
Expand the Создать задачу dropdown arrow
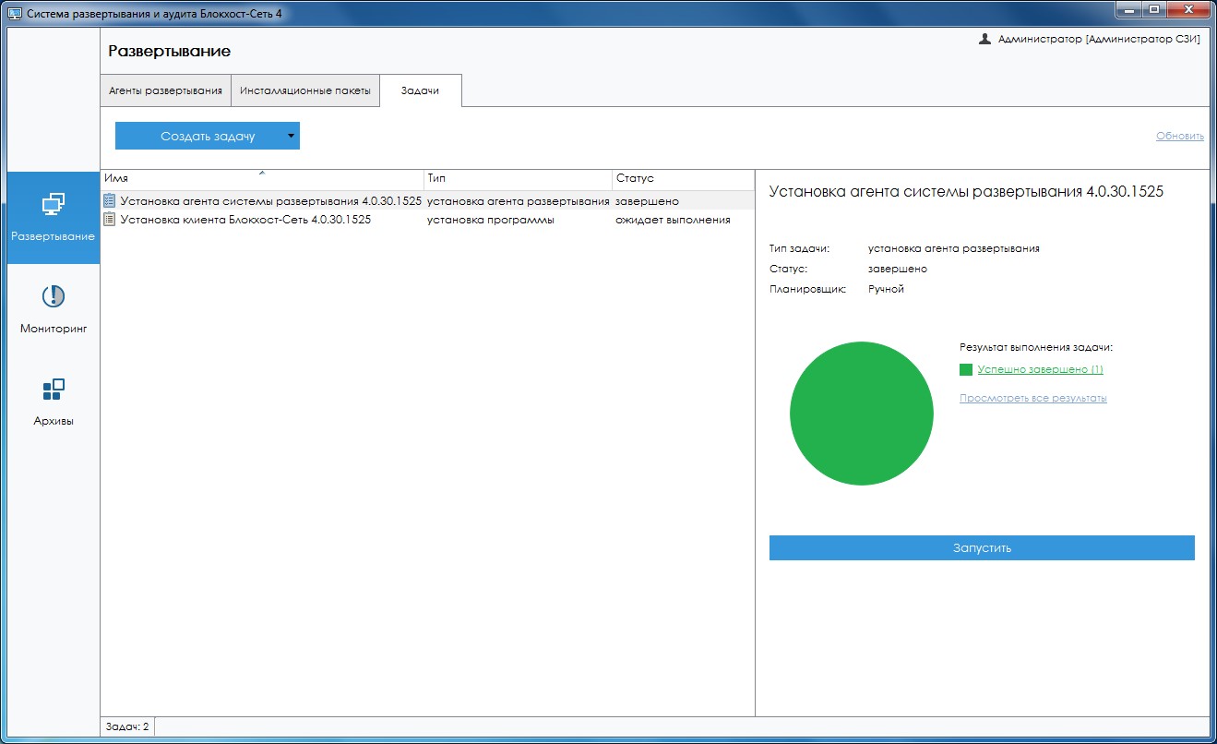[x=291, y=136]
